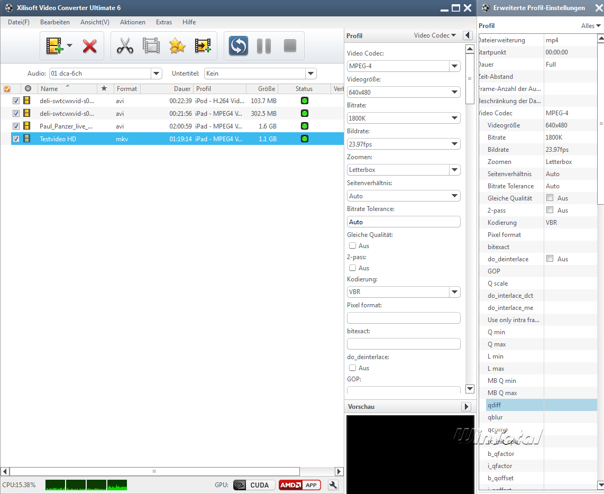The width and height of the screenshot is (604, 494).
Task: Open the Alles filter dropdown
Action: pos(591,26)
